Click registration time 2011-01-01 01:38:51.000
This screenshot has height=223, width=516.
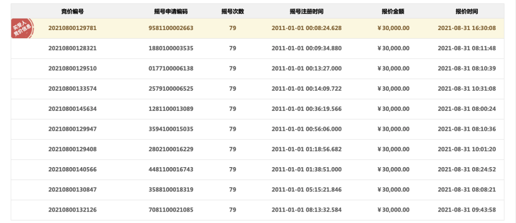307,170
